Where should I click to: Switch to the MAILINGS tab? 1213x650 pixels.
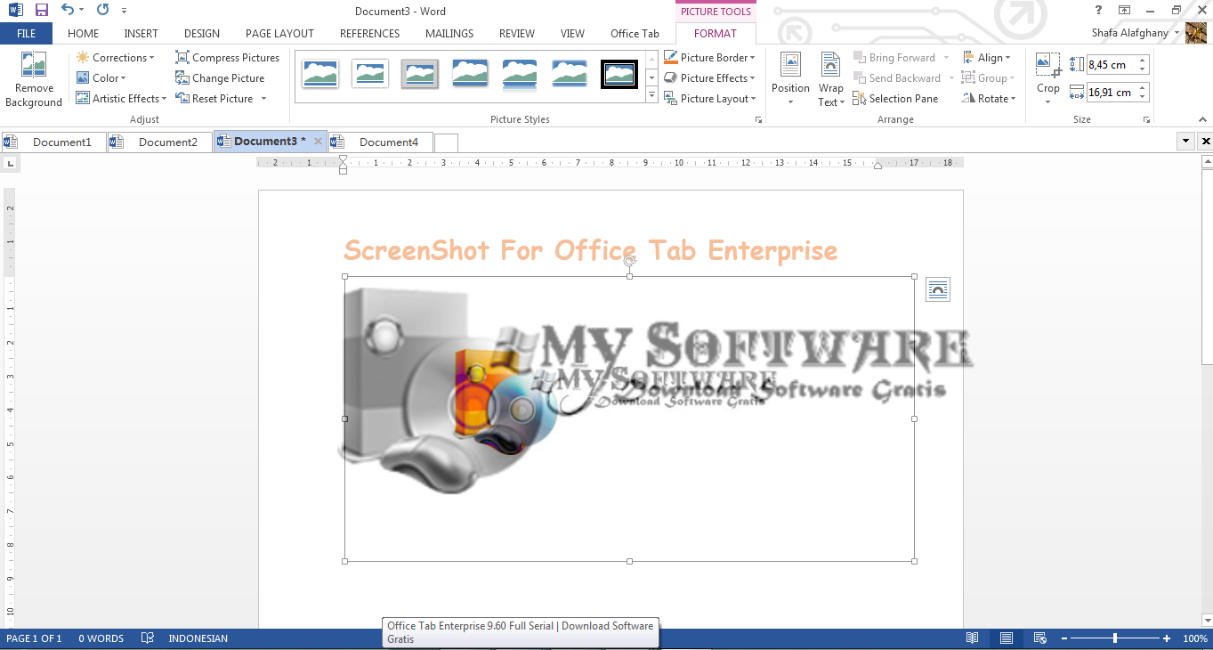[x=449, y=34]
